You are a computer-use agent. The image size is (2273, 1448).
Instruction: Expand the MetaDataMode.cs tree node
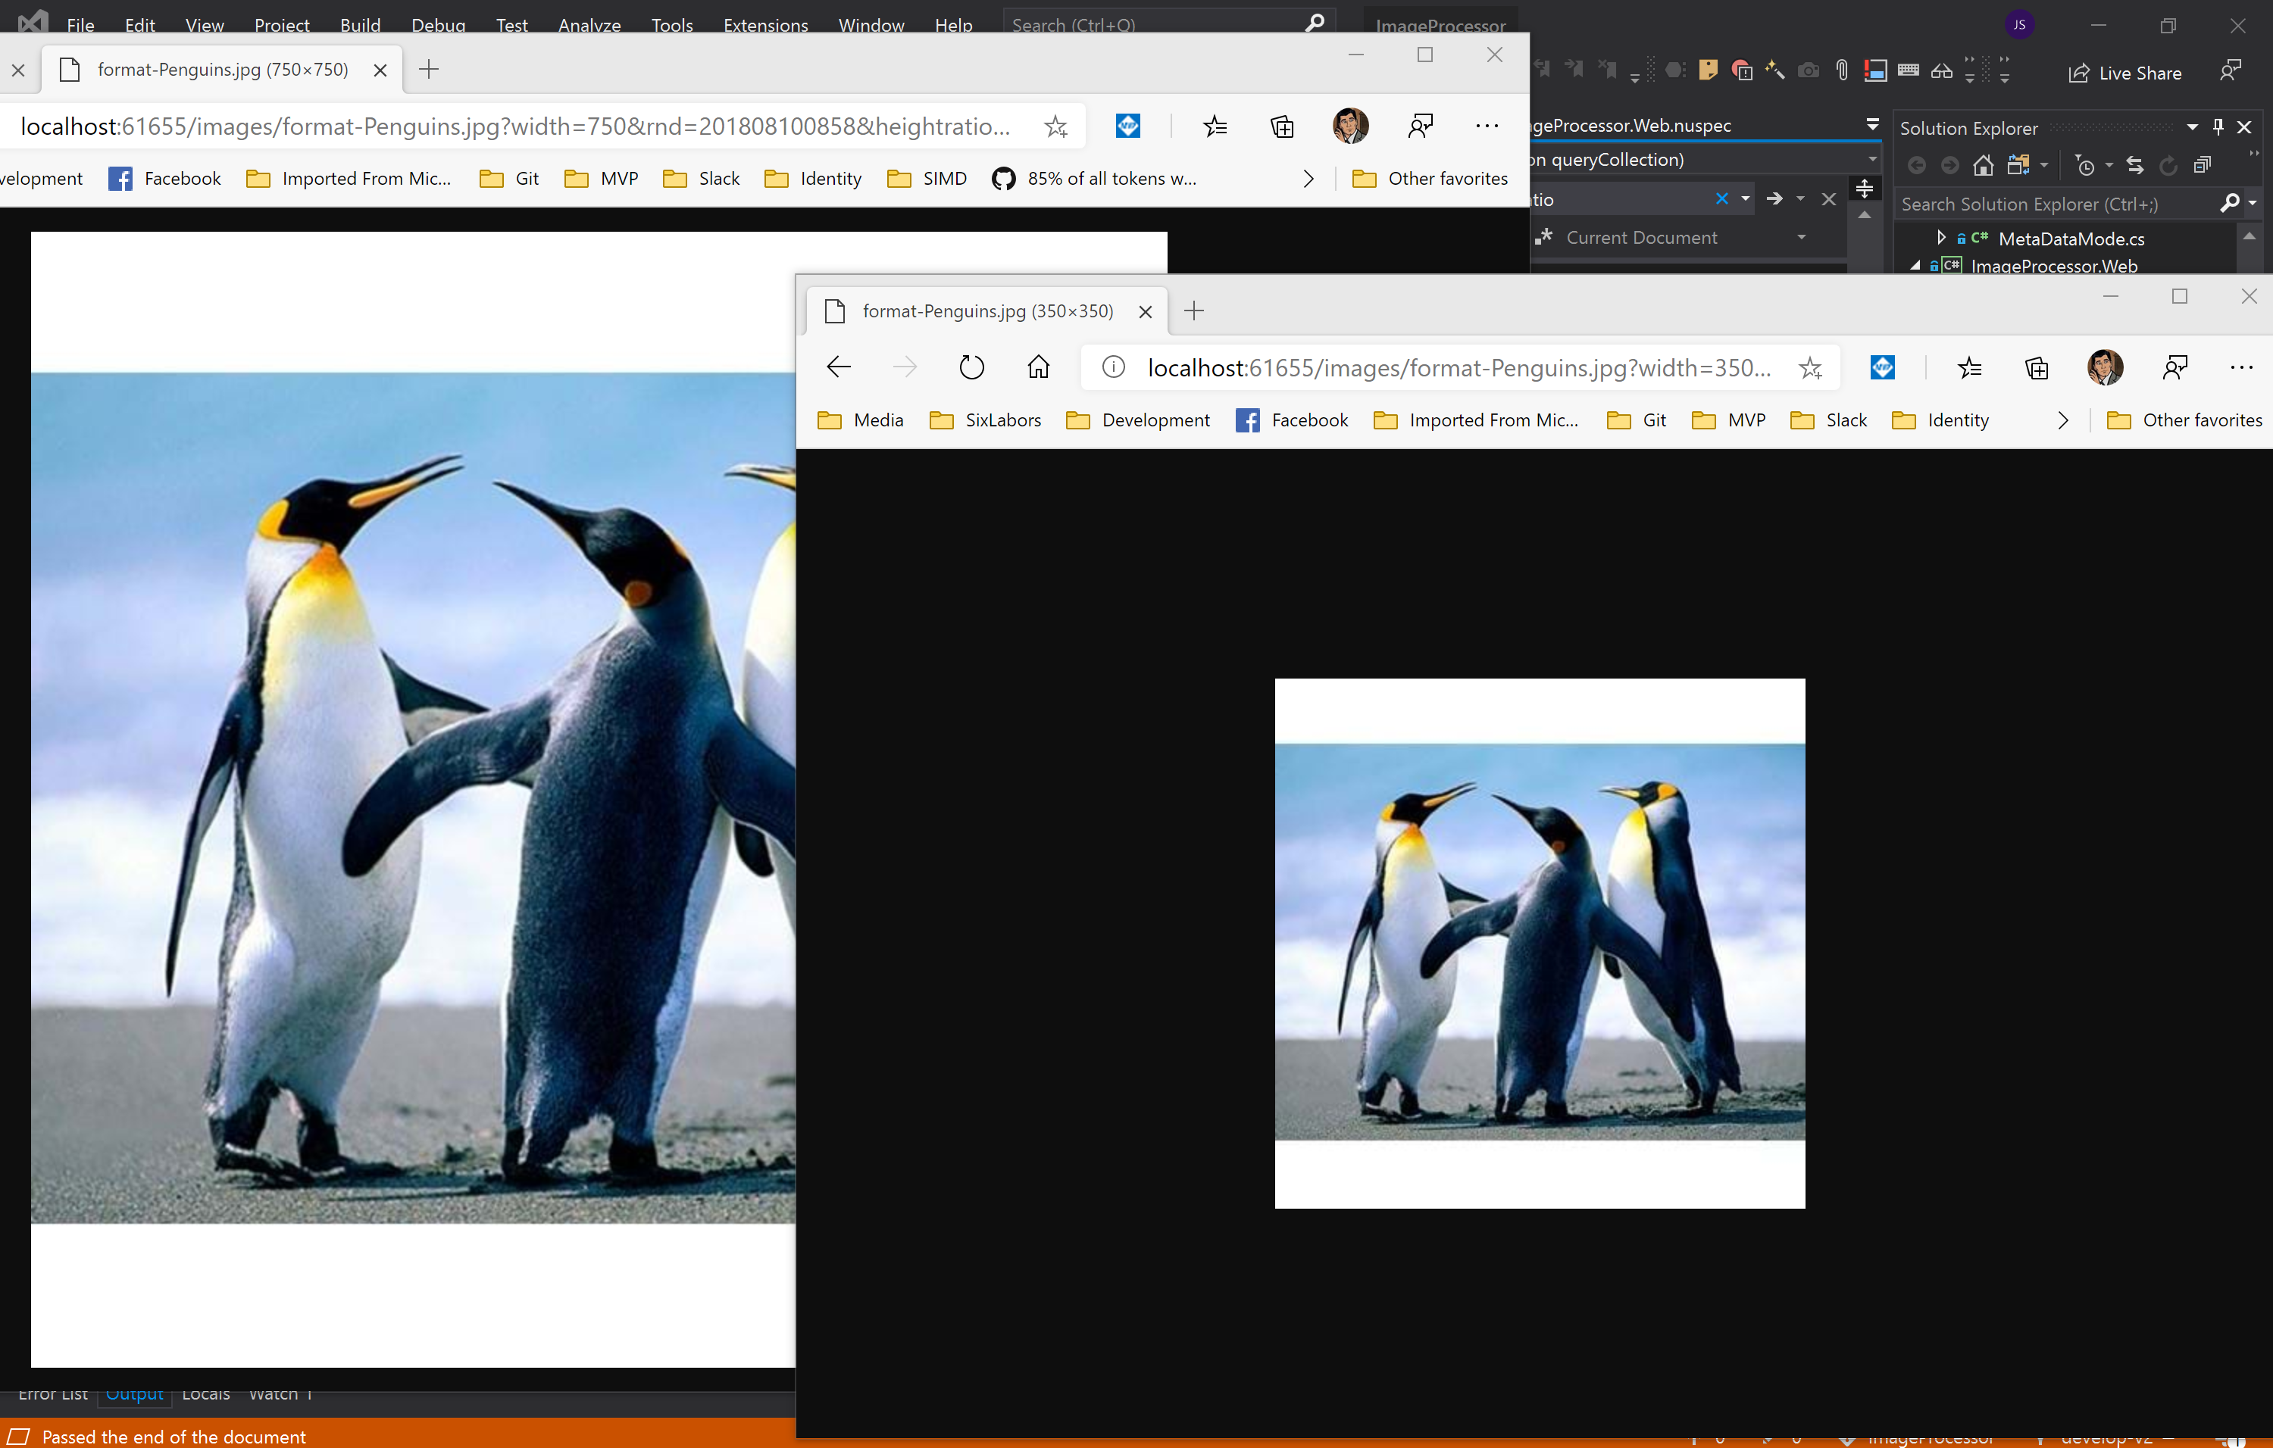pyautogui.click(x=1940, y=238)
